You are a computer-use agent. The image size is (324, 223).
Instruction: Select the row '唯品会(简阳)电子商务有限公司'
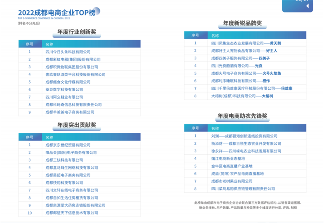(x=79, y=153)
